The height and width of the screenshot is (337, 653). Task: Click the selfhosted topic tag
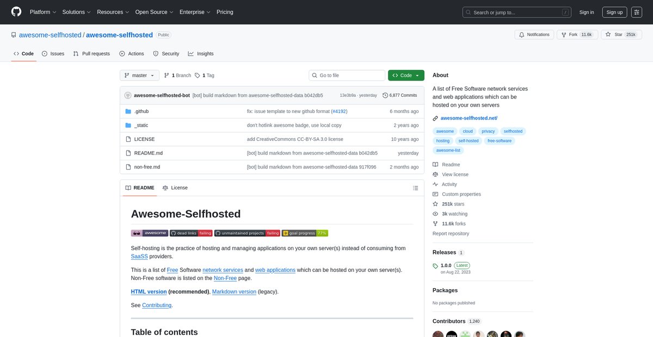tap(513, 131)
